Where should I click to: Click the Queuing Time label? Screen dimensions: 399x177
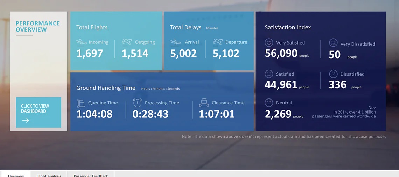(x=103, y=103)
